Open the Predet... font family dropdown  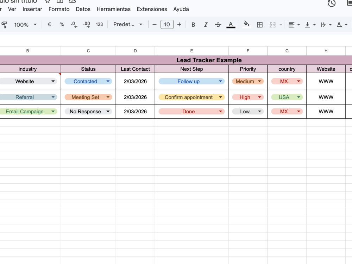128,25
